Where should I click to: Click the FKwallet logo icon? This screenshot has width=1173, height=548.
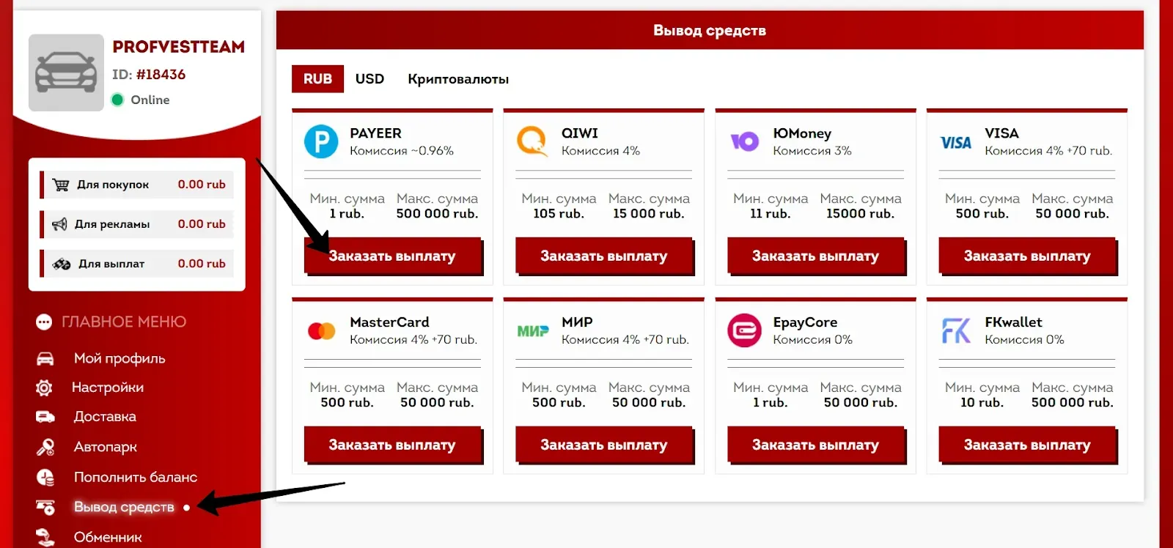956,331
